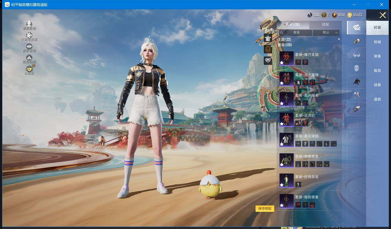Screen dimensions: 391x229
Task: Open the 展示设置 eye icon
Action: [x=29, y=46]
